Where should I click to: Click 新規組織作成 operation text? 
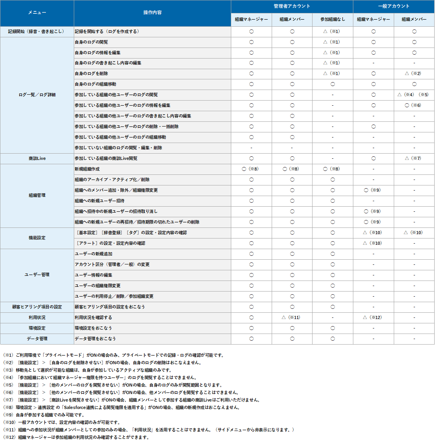tap(87, 169)
